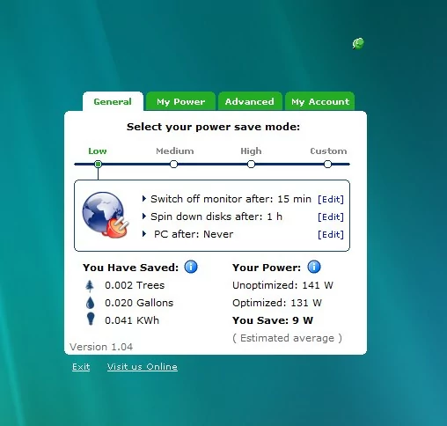Open the Advanced tab

[x=250, y=101]
